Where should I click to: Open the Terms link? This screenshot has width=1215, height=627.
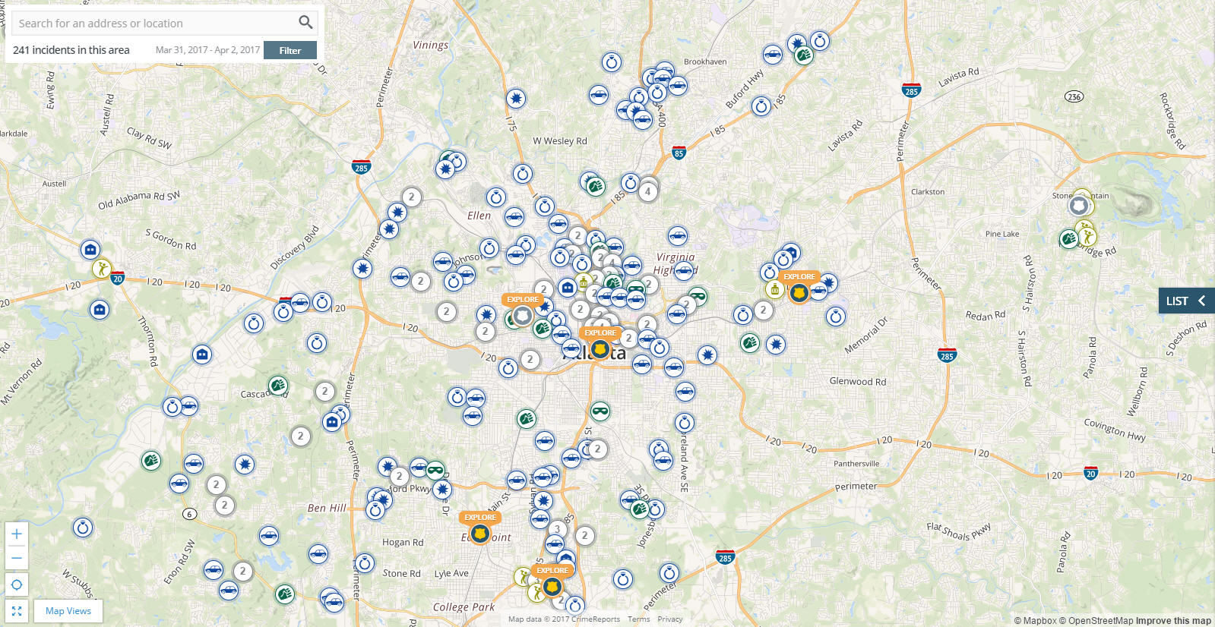638,619
